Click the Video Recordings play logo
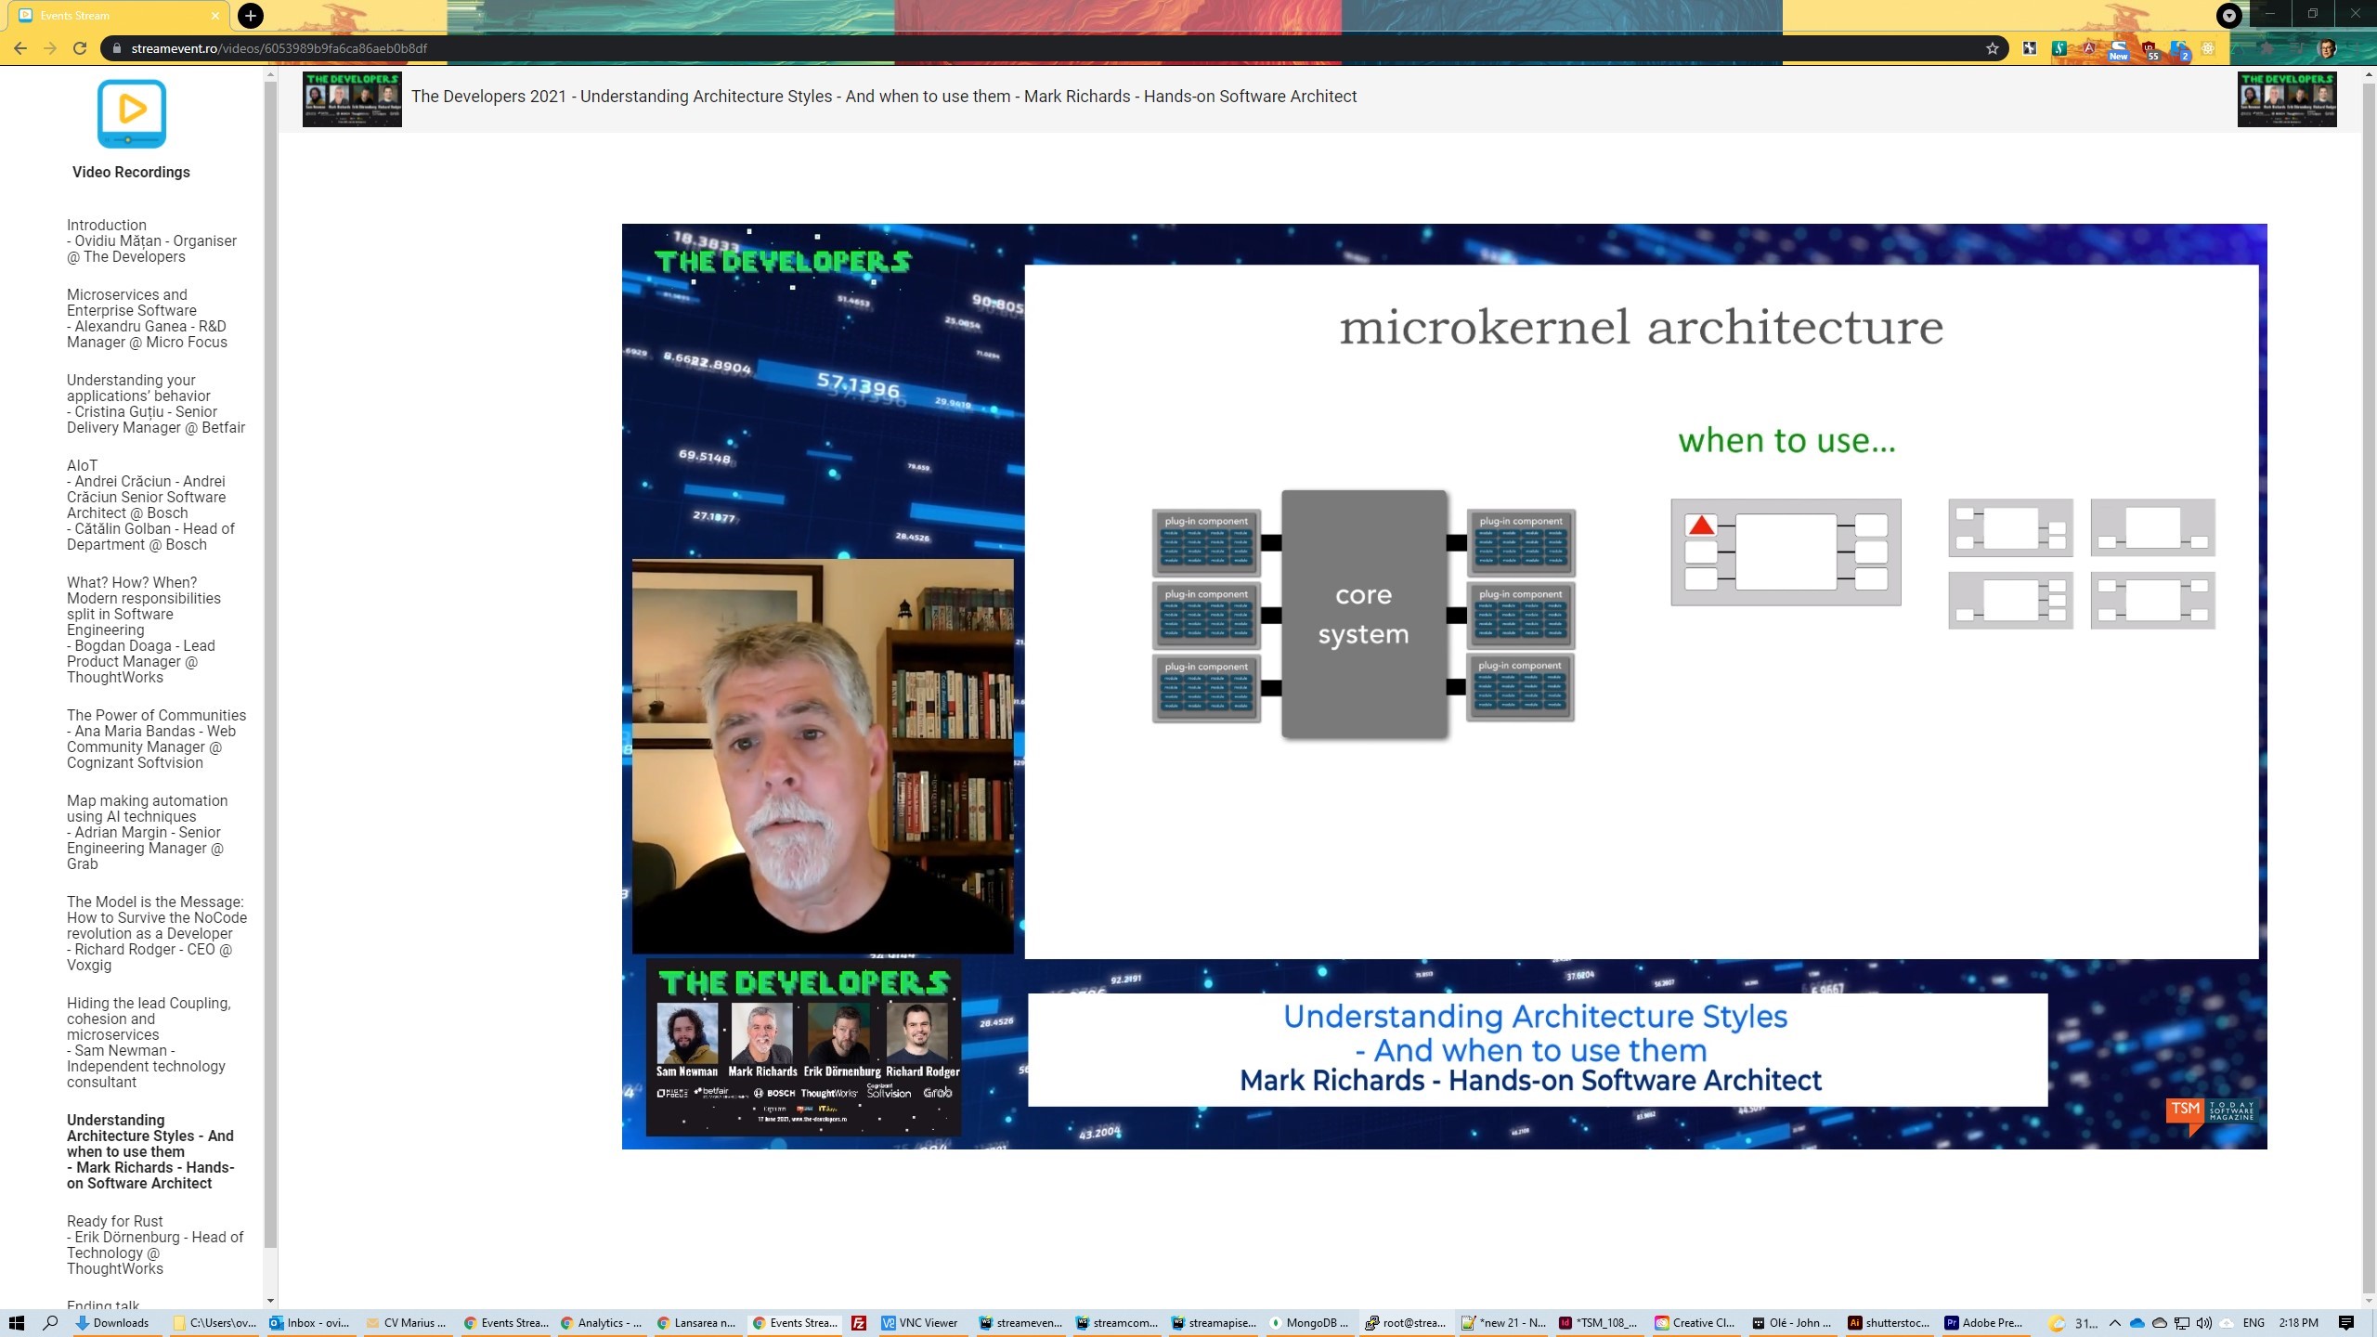Viewport: 2377px width, 1337px height. [131, 113]
